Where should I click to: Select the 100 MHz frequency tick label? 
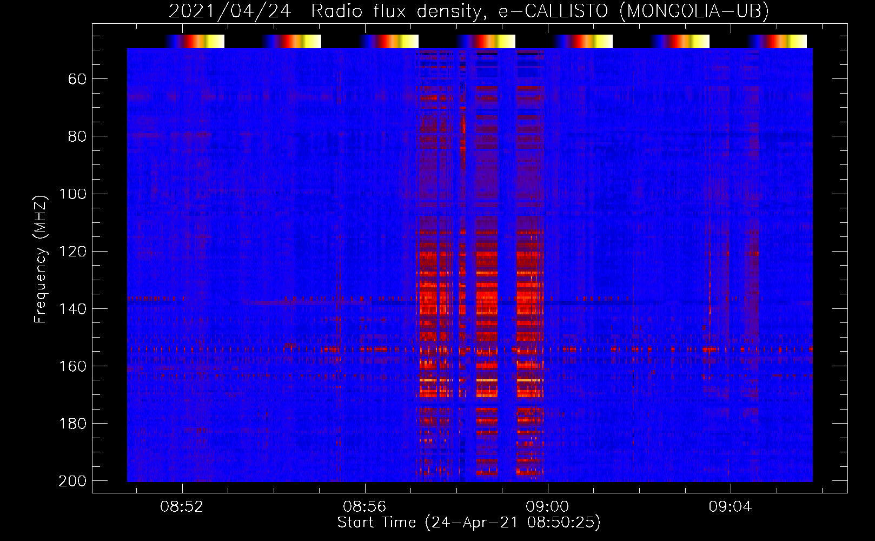[72, 194]
